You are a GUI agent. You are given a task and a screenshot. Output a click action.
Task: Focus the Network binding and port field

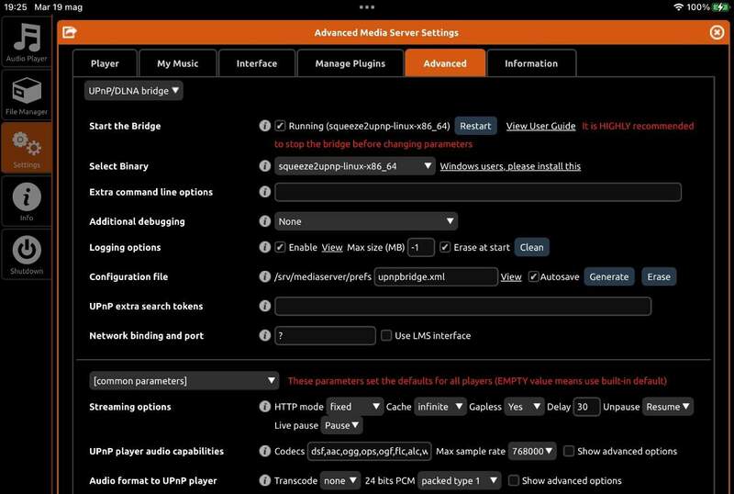(325, 335)
